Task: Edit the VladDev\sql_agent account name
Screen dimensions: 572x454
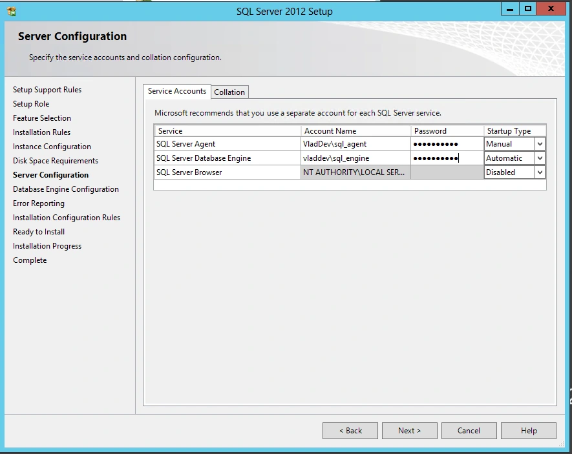Action: pos(355,144)
